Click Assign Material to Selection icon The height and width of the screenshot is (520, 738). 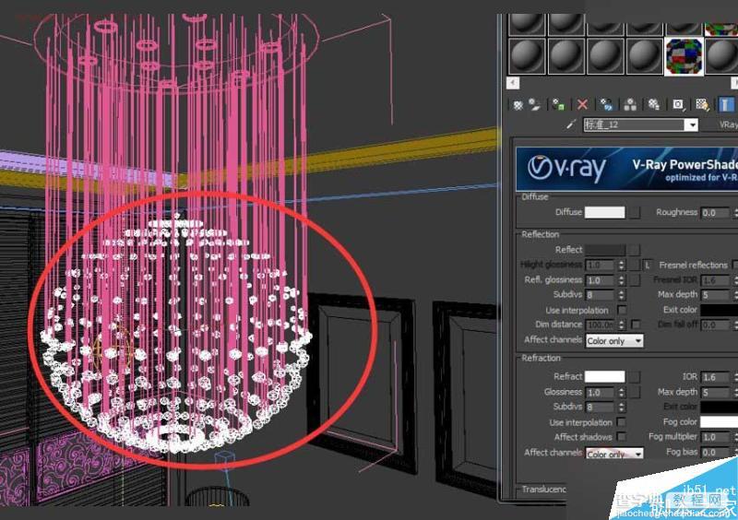558,104
